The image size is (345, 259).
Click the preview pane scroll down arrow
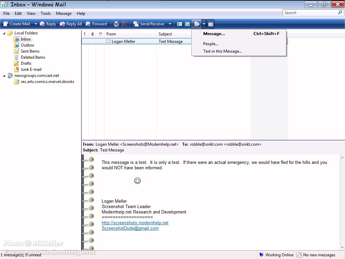pyautogui.click(x=342, y=248)
